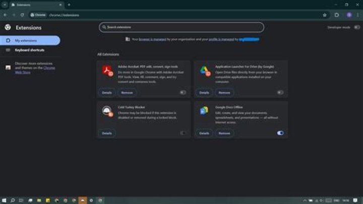
Task: Click the Adobe Acrobat extension icon
Action: click(x=108, y=71)
